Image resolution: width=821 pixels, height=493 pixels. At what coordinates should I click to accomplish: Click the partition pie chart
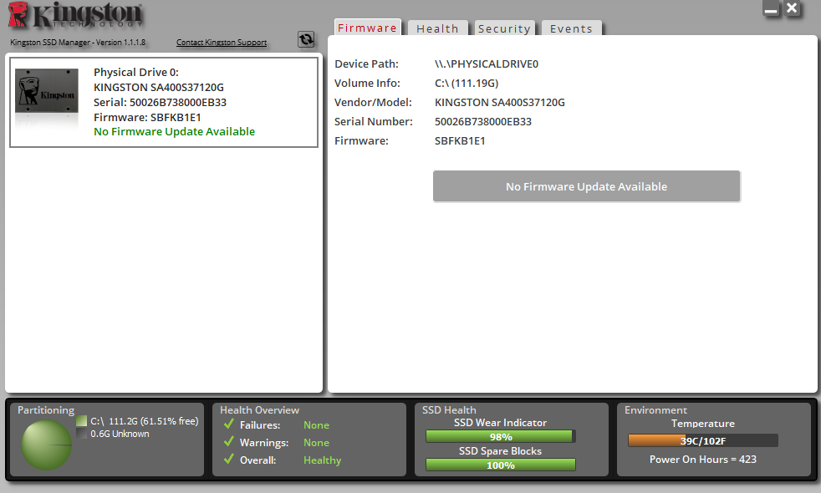[x=46, y=445]
